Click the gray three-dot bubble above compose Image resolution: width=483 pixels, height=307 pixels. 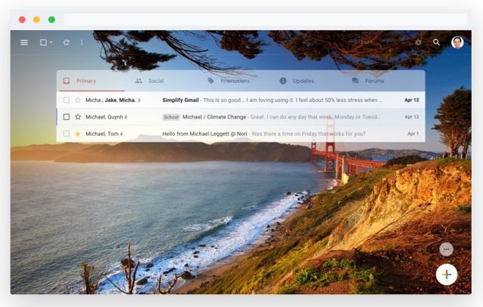click(x=446, y=249)
